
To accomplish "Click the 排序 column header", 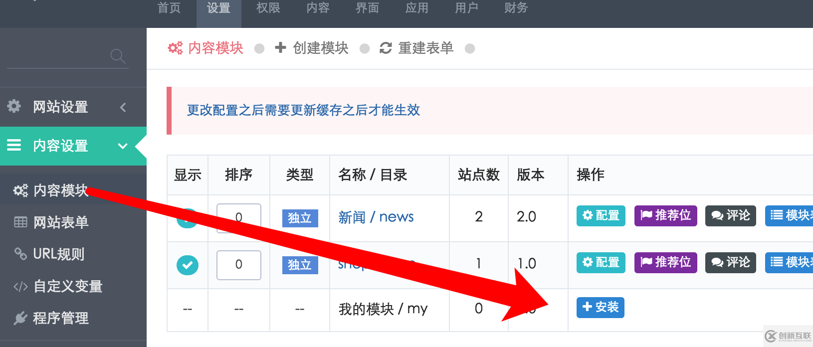I will (238, 174).
